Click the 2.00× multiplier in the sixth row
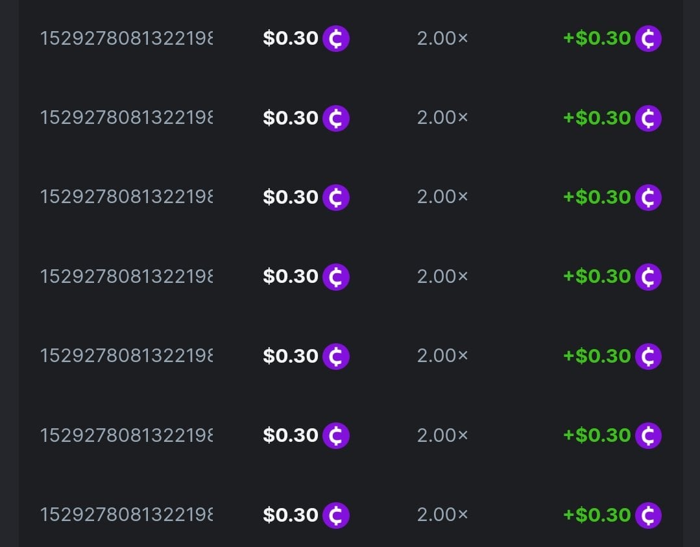Image resolution: width=700 pixels, height=547 pixels. point(442,435)
